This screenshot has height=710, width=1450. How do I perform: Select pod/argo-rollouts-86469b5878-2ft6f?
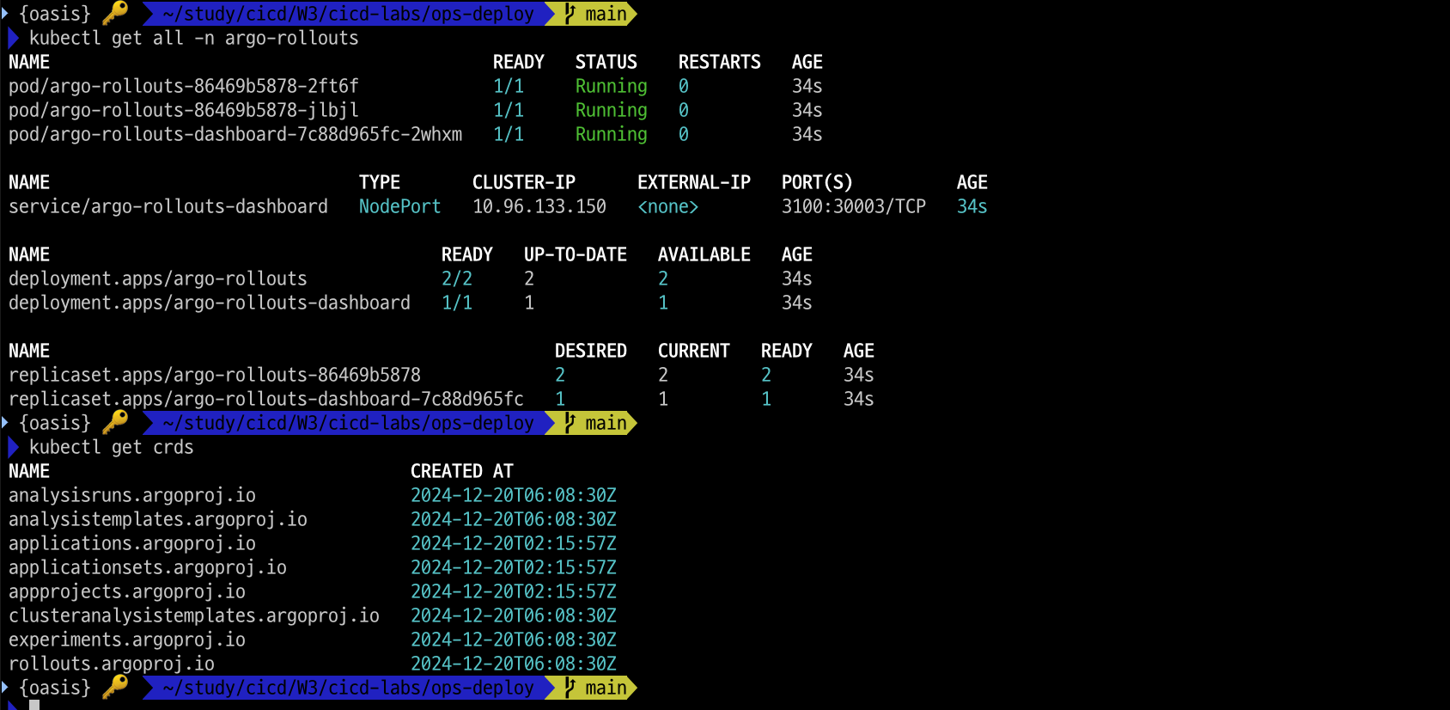pos(184,86)
